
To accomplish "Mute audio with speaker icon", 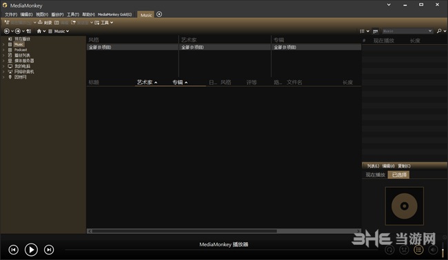I will point(433,250).
